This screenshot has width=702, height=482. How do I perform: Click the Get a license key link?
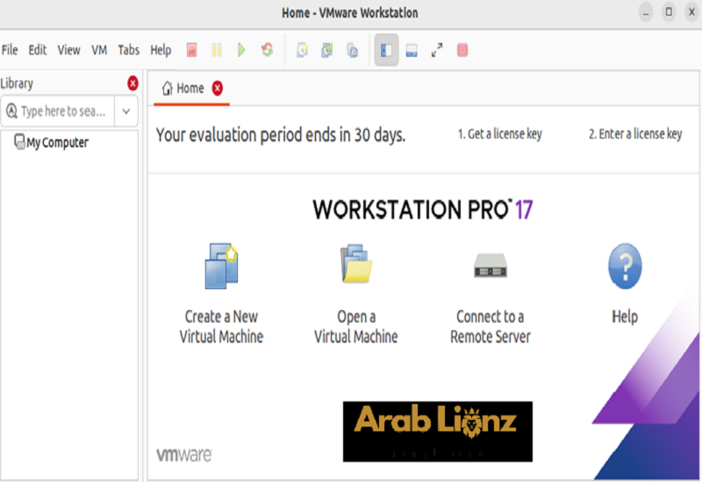(499, 134)
